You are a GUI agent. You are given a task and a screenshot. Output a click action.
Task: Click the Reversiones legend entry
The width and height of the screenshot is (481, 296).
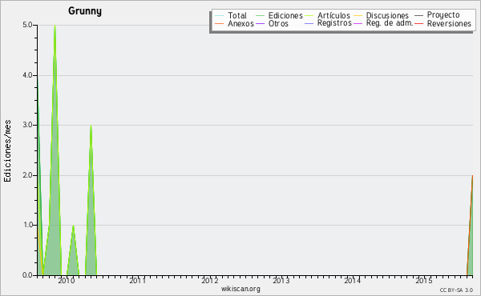click(x=443, y=23)
